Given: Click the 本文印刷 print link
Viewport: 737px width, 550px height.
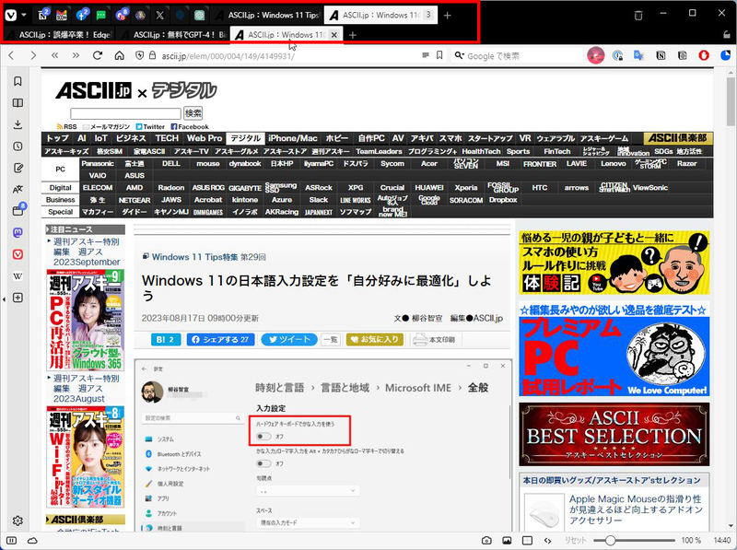Looking at the screenshot, I should (434, 339).
